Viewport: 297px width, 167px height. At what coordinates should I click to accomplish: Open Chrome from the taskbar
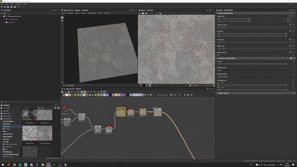[x=14, y=165]
